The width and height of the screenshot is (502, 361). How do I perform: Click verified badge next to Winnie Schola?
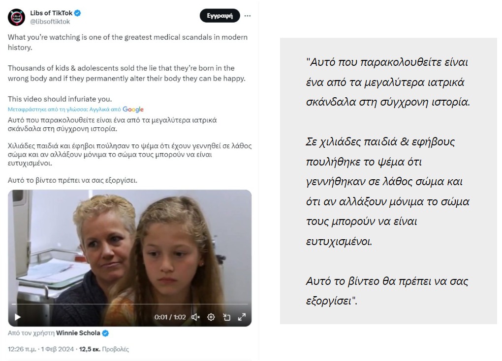105,333
